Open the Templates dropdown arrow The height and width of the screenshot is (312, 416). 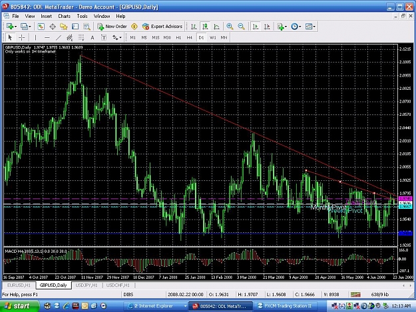[314, 27]
